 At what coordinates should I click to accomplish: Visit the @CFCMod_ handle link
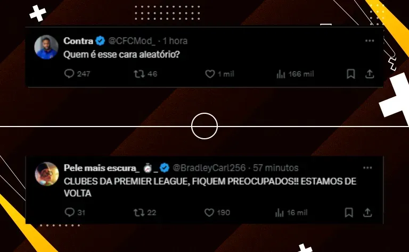pyautogui.click(x=132, y=41)
